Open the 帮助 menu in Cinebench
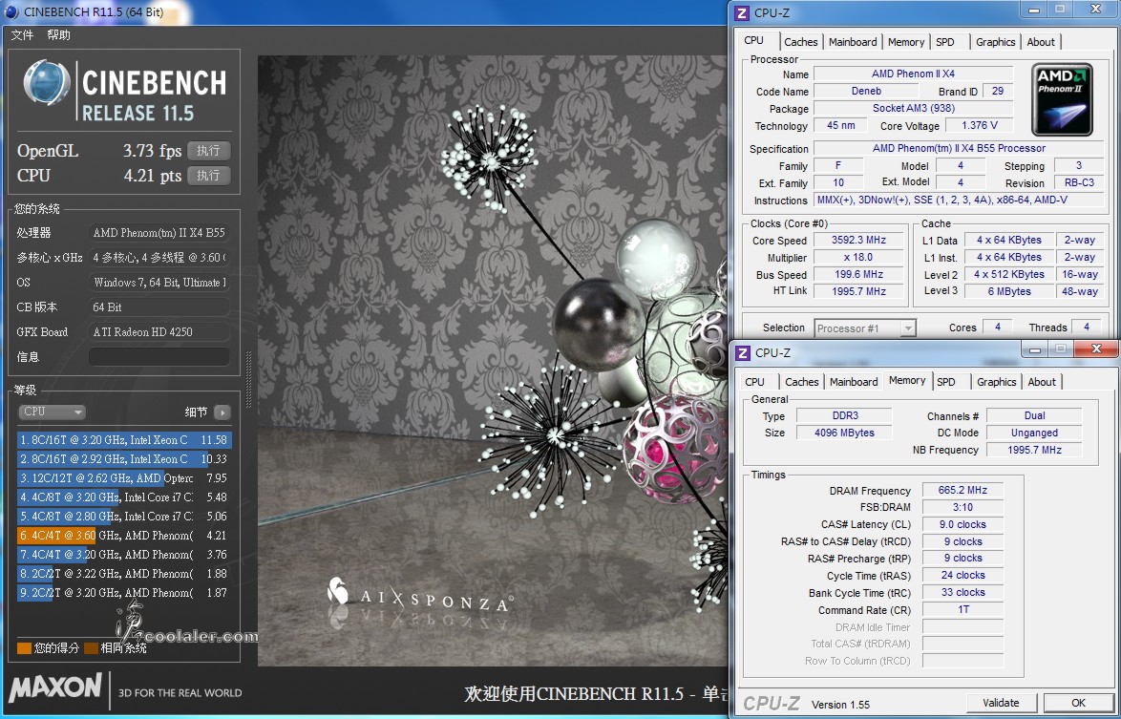1121x719 pixels. tap(58, 35)
